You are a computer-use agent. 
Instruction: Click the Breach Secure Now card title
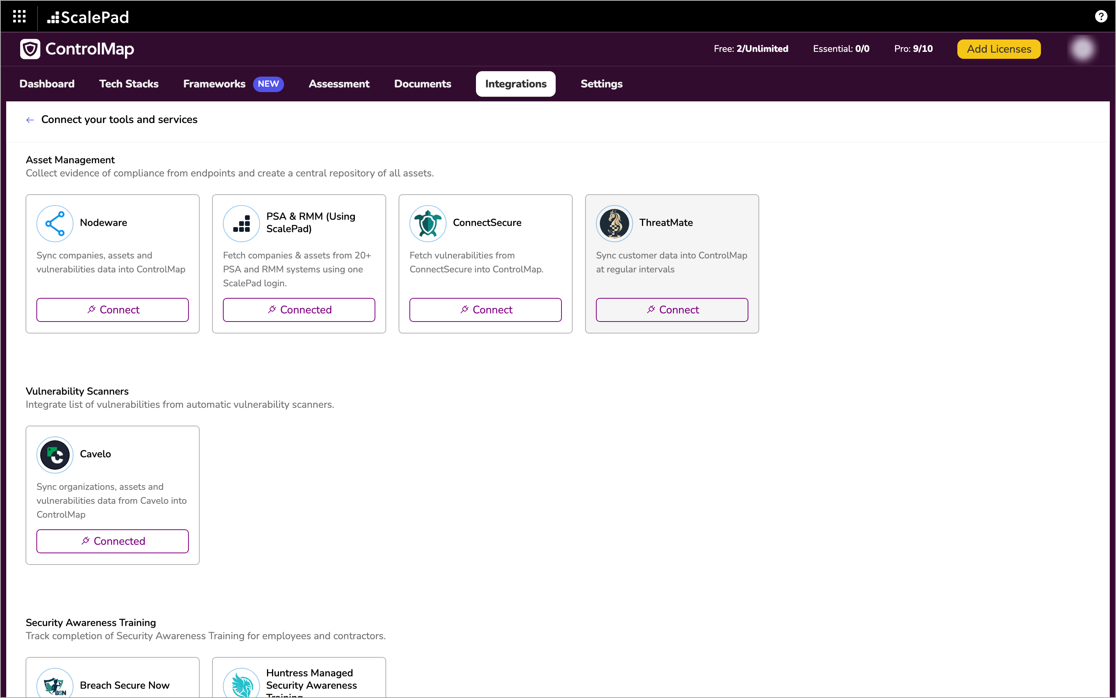click(125, 685)
